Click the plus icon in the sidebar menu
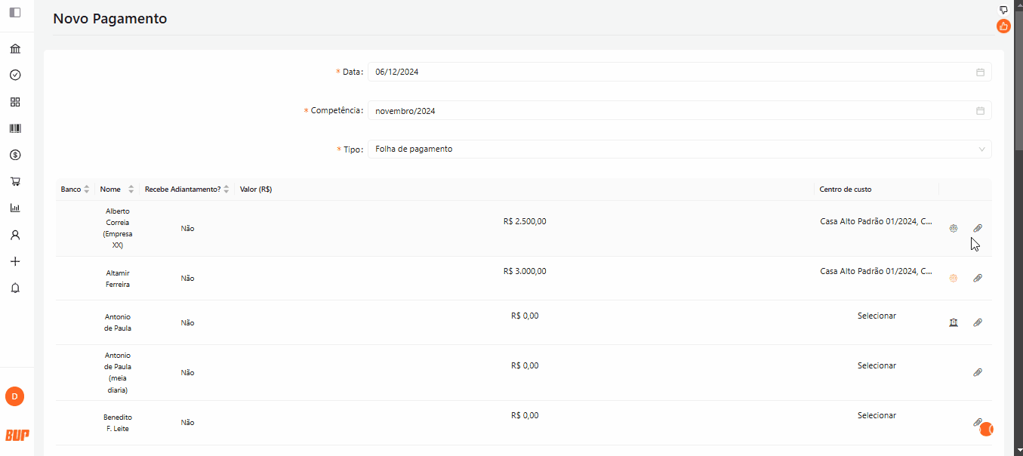Image resolution: width=1023 pixels, height=456 pixels. click(x=15, y=261)
